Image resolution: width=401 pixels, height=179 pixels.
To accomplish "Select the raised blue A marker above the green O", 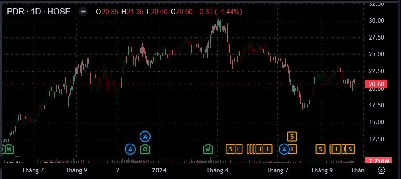I will coord(145,136).
